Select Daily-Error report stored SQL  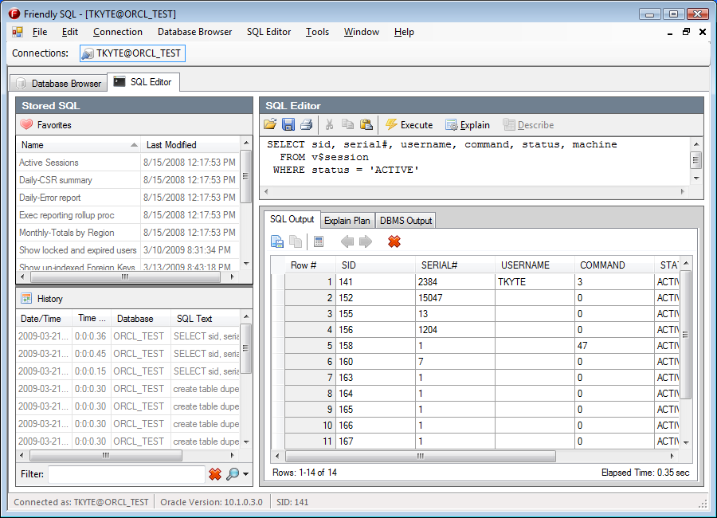coord(127,197)
